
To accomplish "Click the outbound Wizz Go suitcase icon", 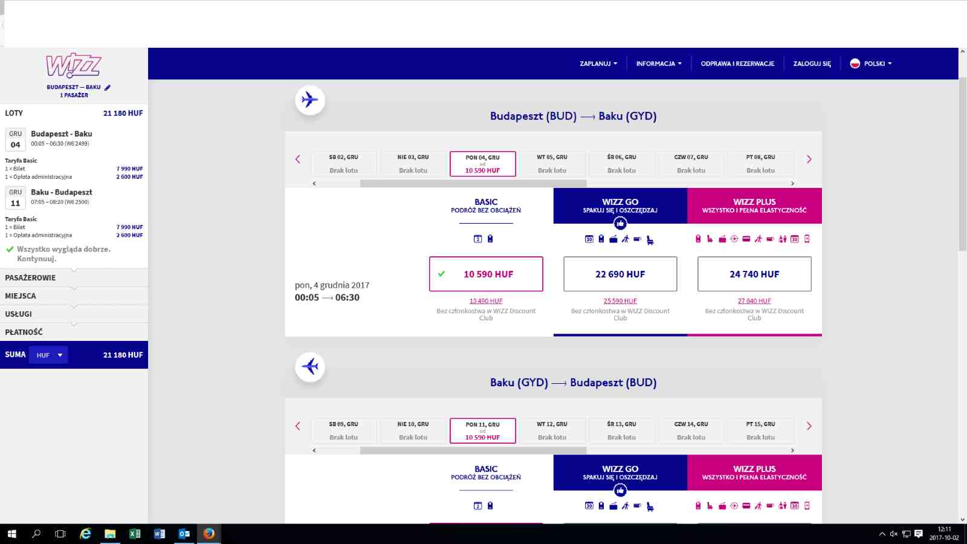I will [613, 239].
